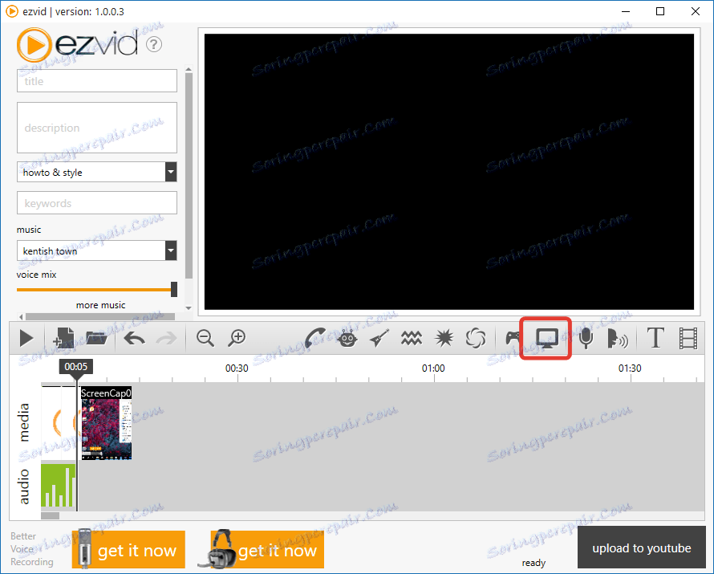Click the timeline play button
This screenshot has height=574, width=714.
click(x=26, y=339)
